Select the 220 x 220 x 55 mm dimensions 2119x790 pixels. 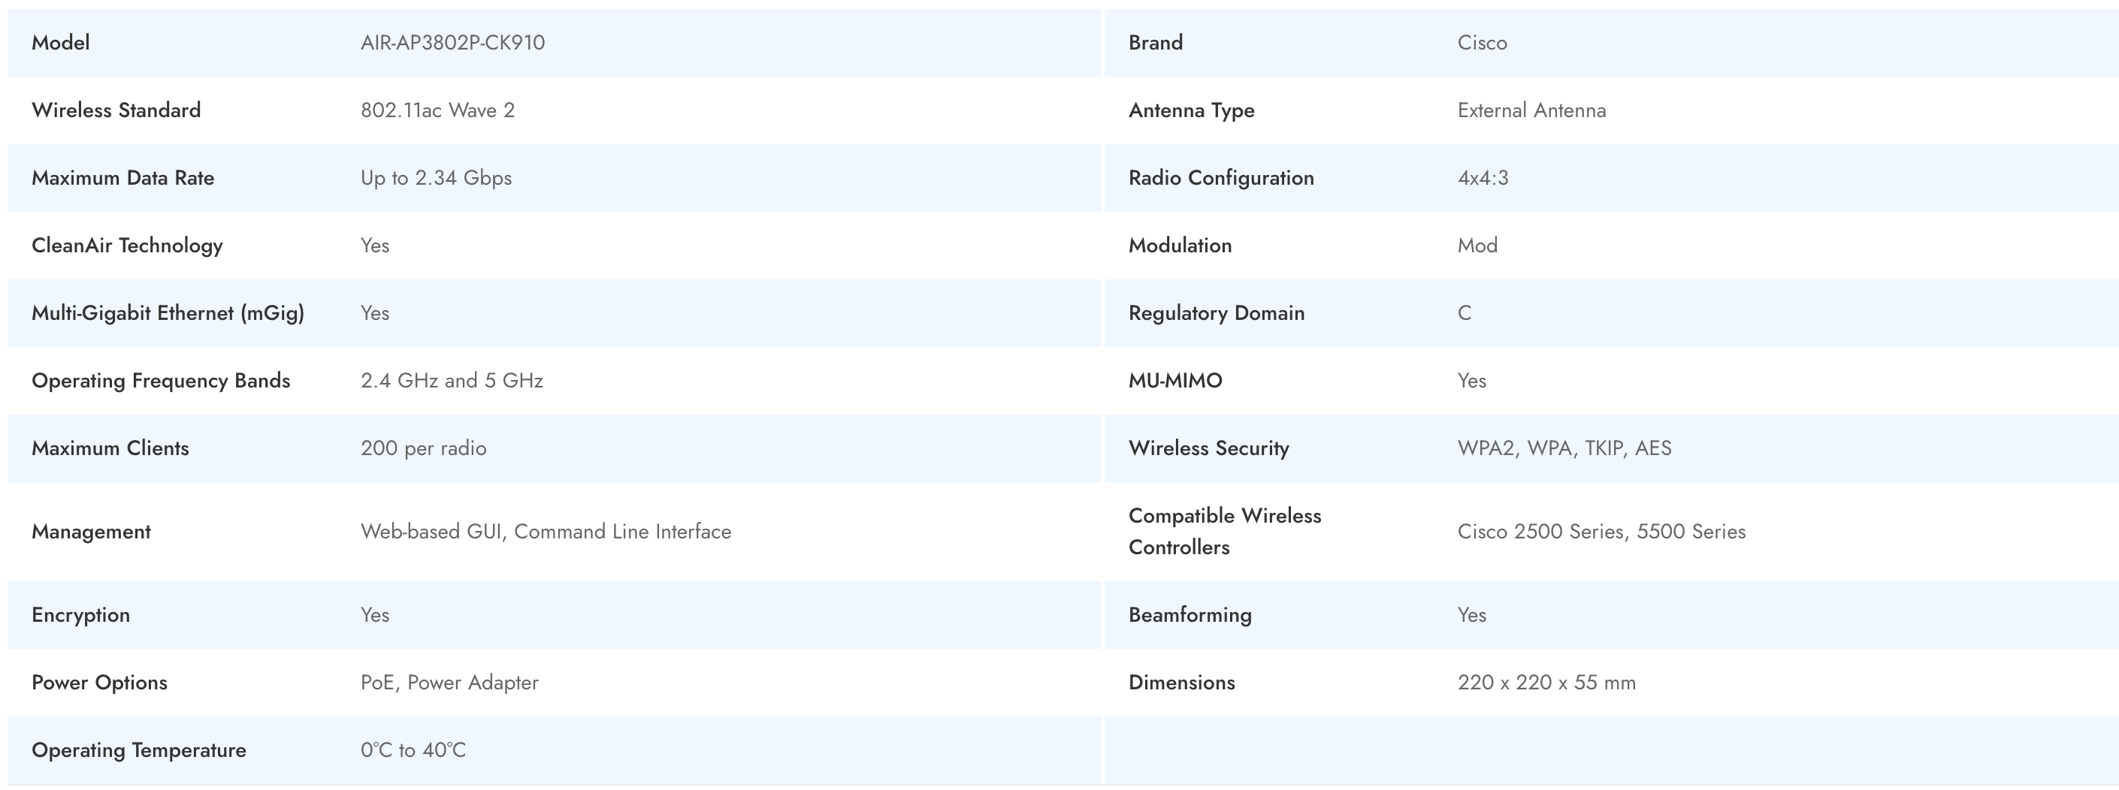coord(1546,683)
